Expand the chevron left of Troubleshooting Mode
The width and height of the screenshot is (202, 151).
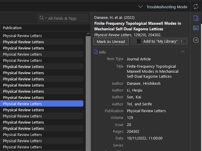[x=140, y=6]
